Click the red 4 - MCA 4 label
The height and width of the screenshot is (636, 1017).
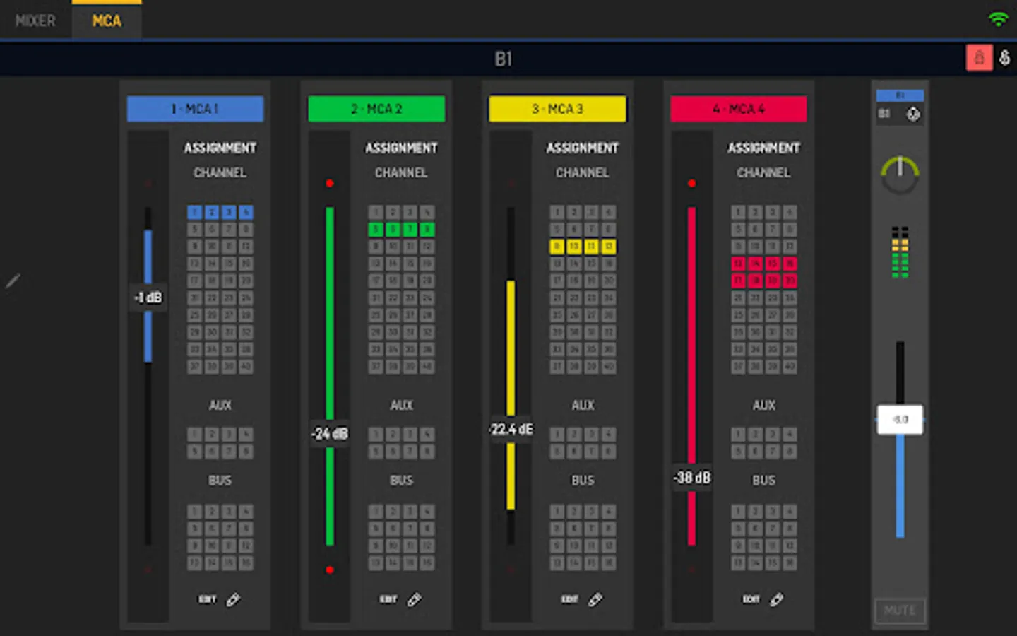tap(738, 109)
